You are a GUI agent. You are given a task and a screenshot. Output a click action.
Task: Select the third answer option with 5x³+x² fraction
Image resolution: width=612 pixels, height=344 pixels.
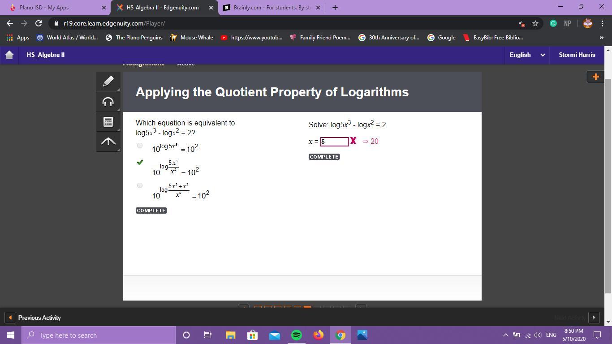point(140,185)
